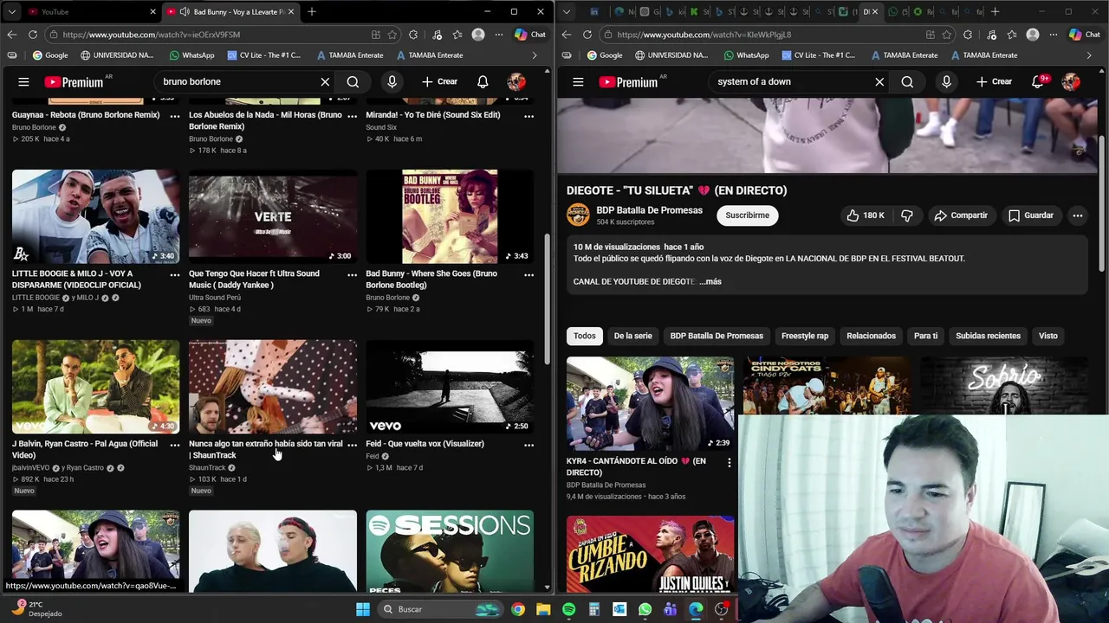The image size is (1109, 623).
Task: Like the DIEGOTE video (180 K)
Action: pos(865,215)
